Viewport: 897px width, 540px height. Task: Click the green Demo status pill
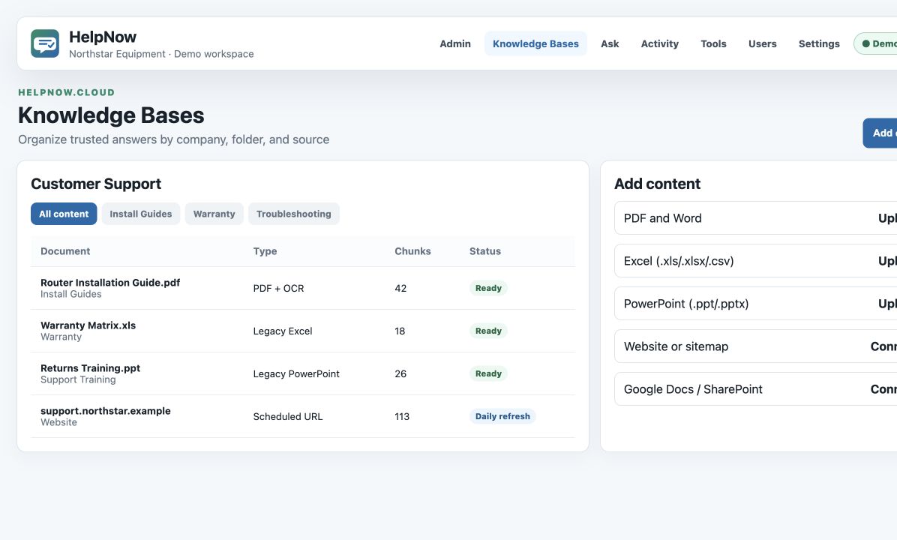tap(876, 43)
